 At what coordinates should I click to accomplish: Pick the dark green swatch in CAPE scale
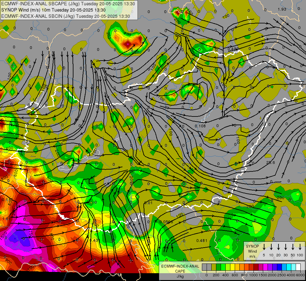click(218, 267)
